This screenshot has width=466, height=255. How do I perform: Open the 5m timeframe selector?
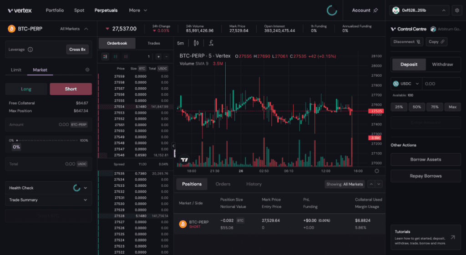[x=180, y=43]
